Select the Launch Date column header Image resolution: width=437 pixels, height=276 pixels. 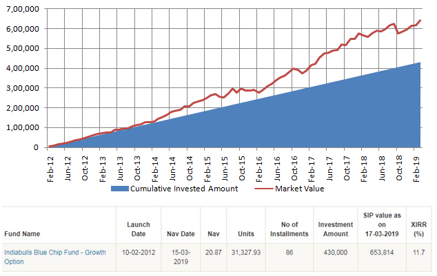138,229
